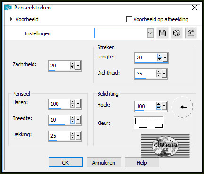Click inside the Hoek value field

tap(146, 106)
